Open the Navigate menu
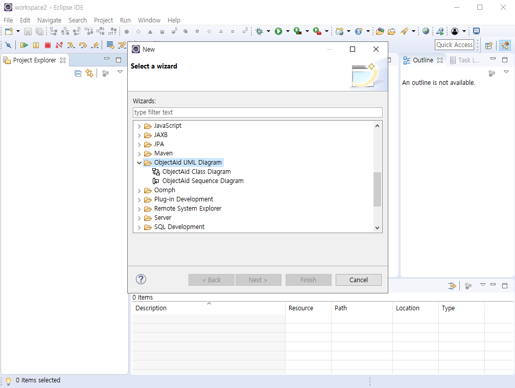The height and width of the screenshot is (388, 515). coord(49,20)
